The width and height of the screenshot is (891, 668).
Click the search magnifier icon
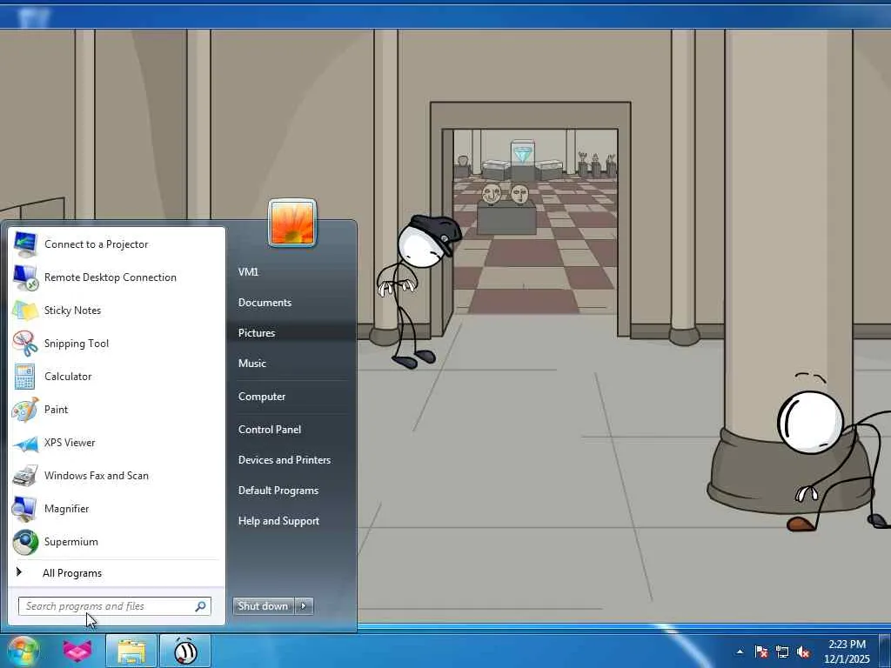coord(201,606)
